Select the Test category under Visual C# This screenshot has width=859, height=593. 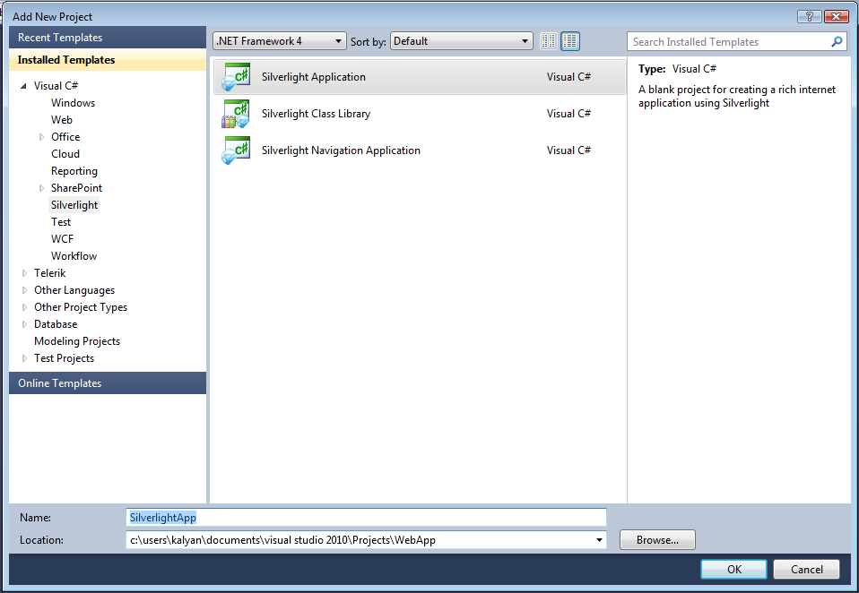click(x=61, y=222)
